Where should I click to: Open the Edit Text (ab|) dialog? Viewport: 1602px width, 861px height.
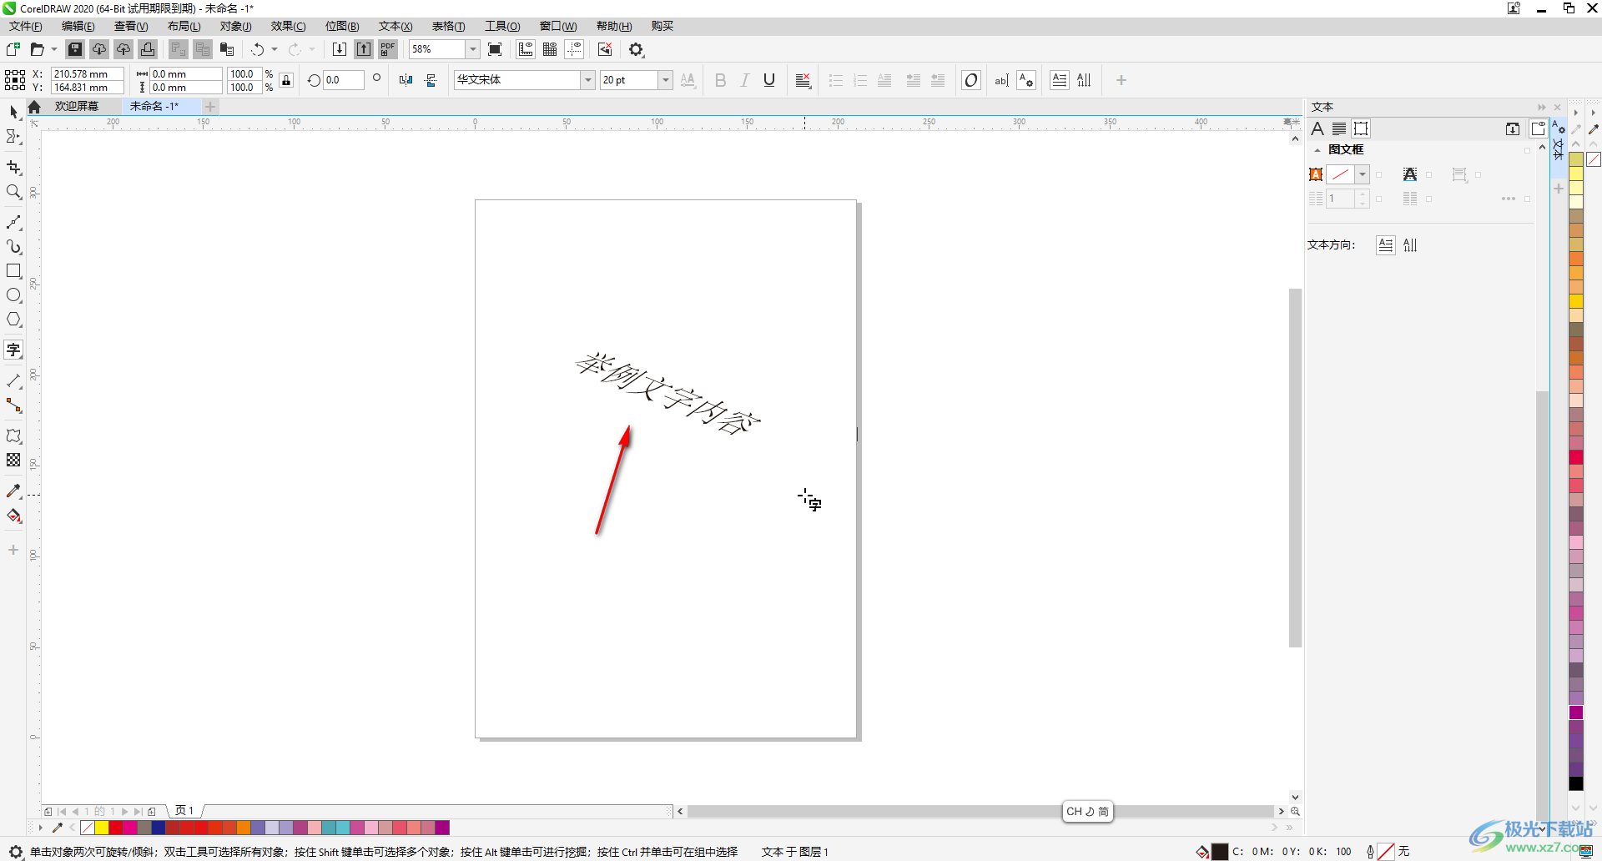point(1001,80)
